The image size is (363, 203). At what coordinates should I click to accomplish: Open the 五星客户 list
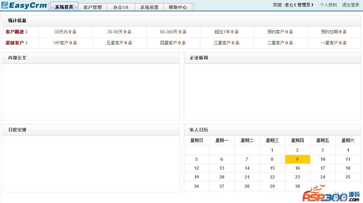point(119,43)
